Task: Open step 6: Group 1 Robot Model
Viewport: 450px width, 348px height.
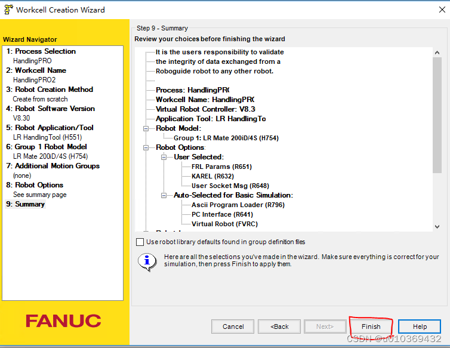Action: (x=47, y=147)
